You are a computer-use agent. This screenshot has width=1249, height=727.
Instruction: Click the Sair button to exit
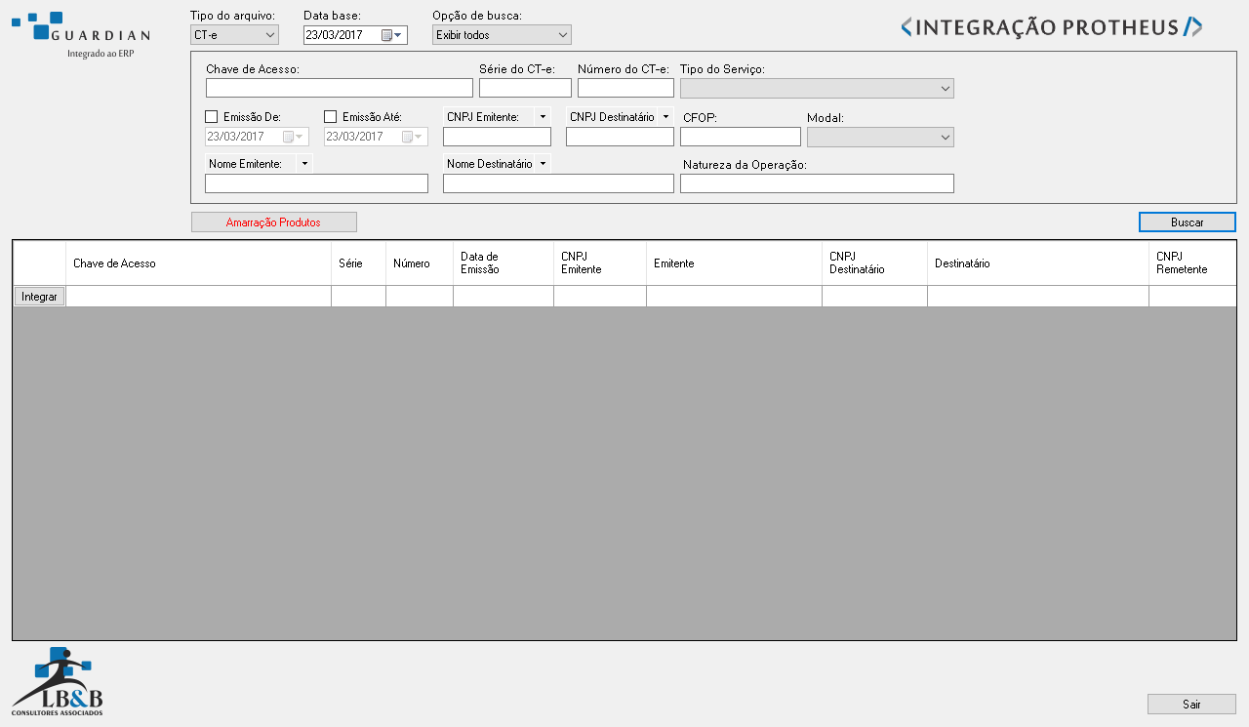tap(1191, 705)
